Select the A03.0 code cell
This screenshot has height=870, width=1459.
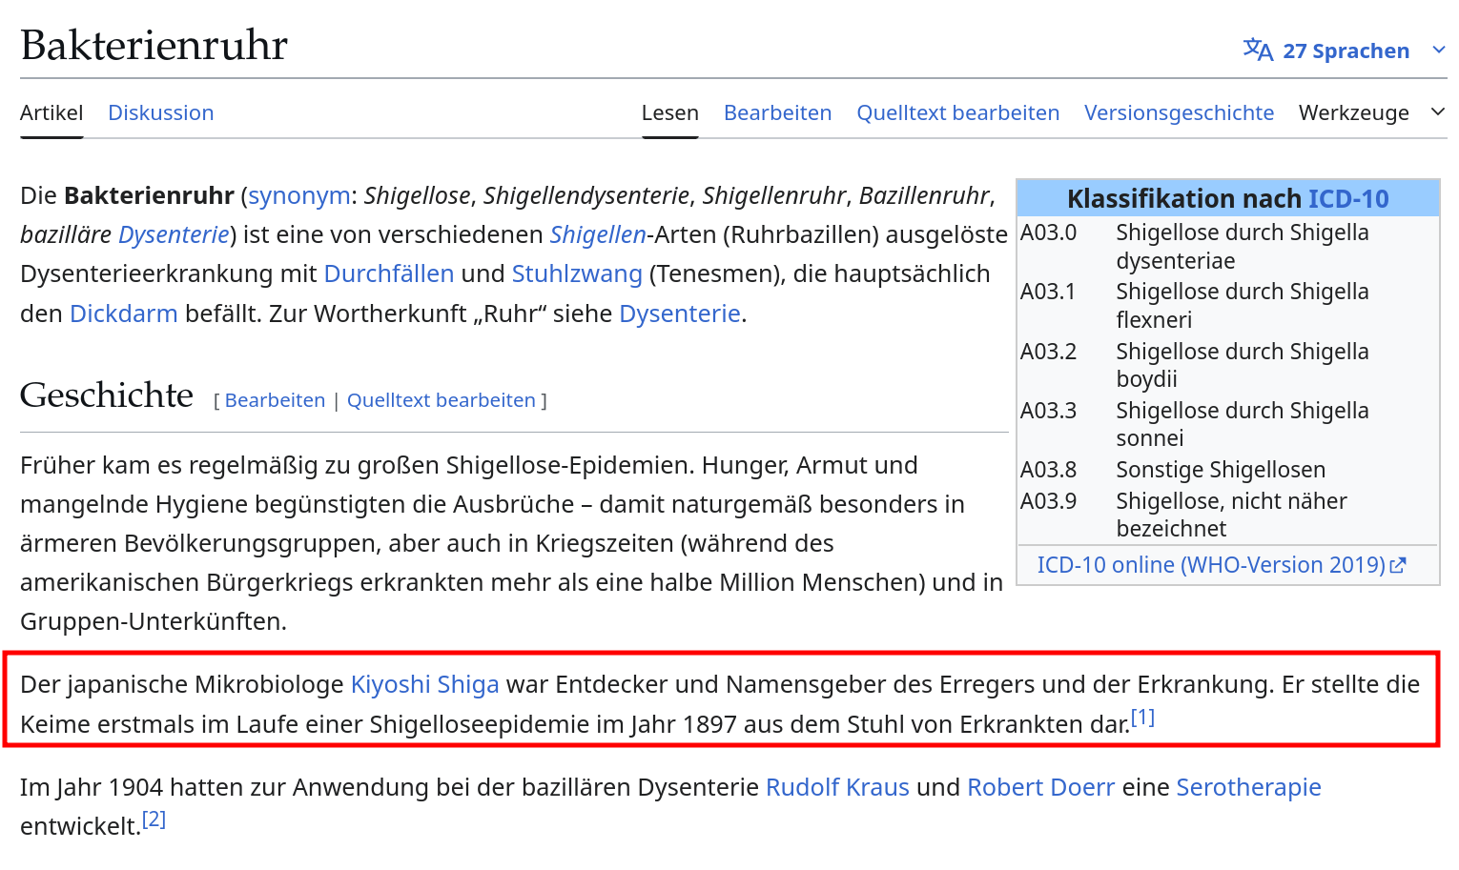coord(1049,233)
